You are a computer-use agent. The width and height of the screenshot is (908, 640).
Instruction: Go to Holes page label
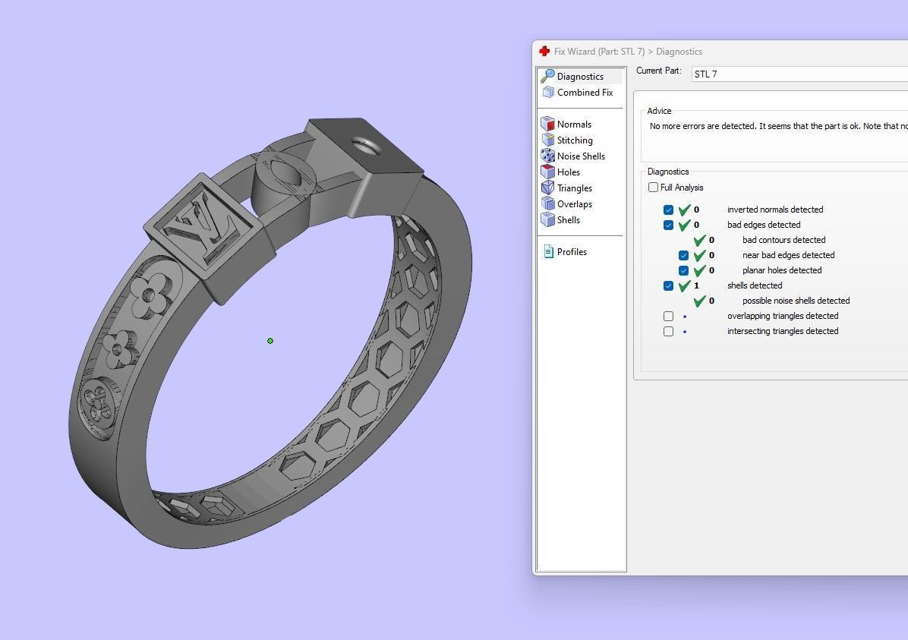click(568, 172)
